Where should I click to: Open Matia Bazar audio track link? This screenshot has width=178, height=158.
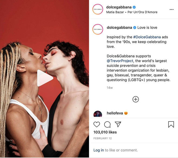pos(132,12)
